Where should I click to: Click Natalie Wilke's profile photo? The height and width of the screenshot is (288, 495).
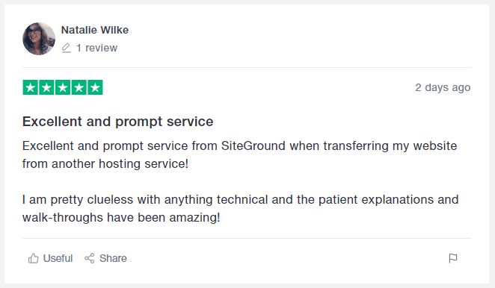pyautogui.click(x=39, y=39)
